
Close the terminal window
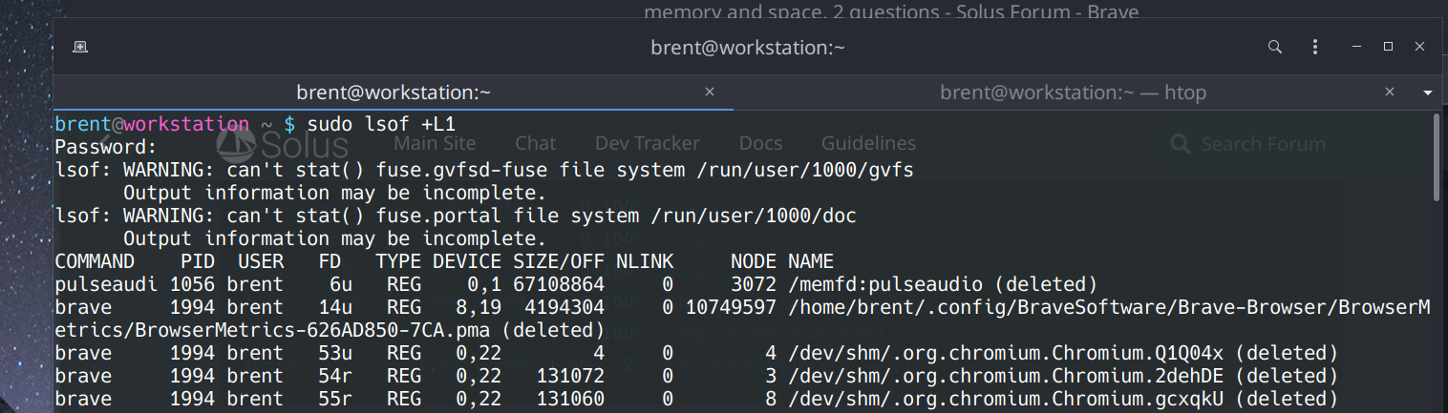(x=1420, y=47)
